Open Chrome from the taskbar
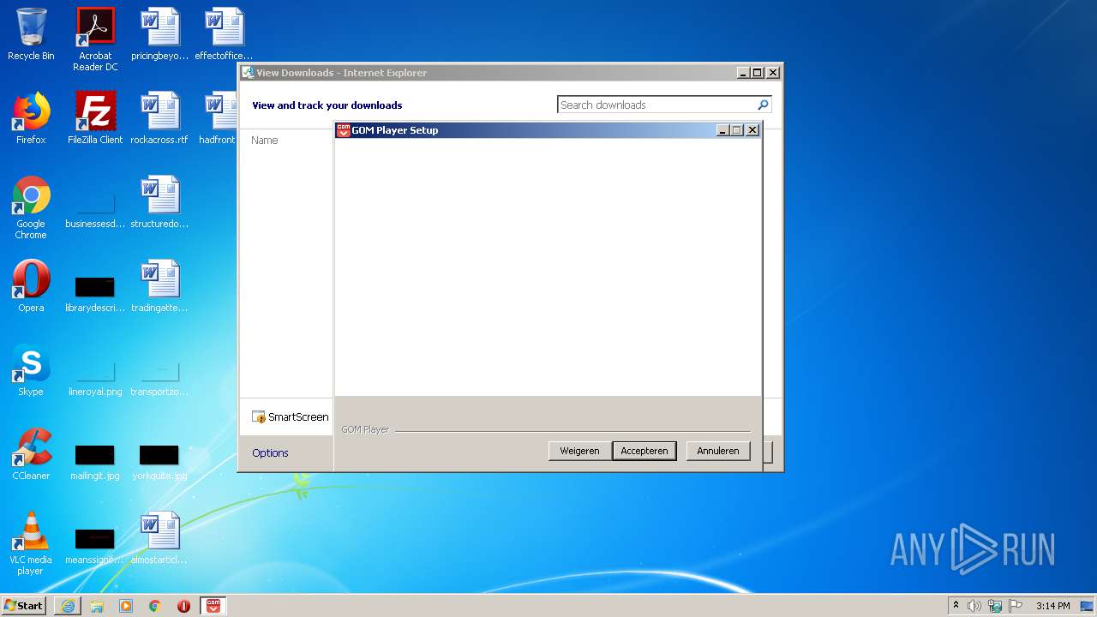1097x617 pixels. coord(155,606)
